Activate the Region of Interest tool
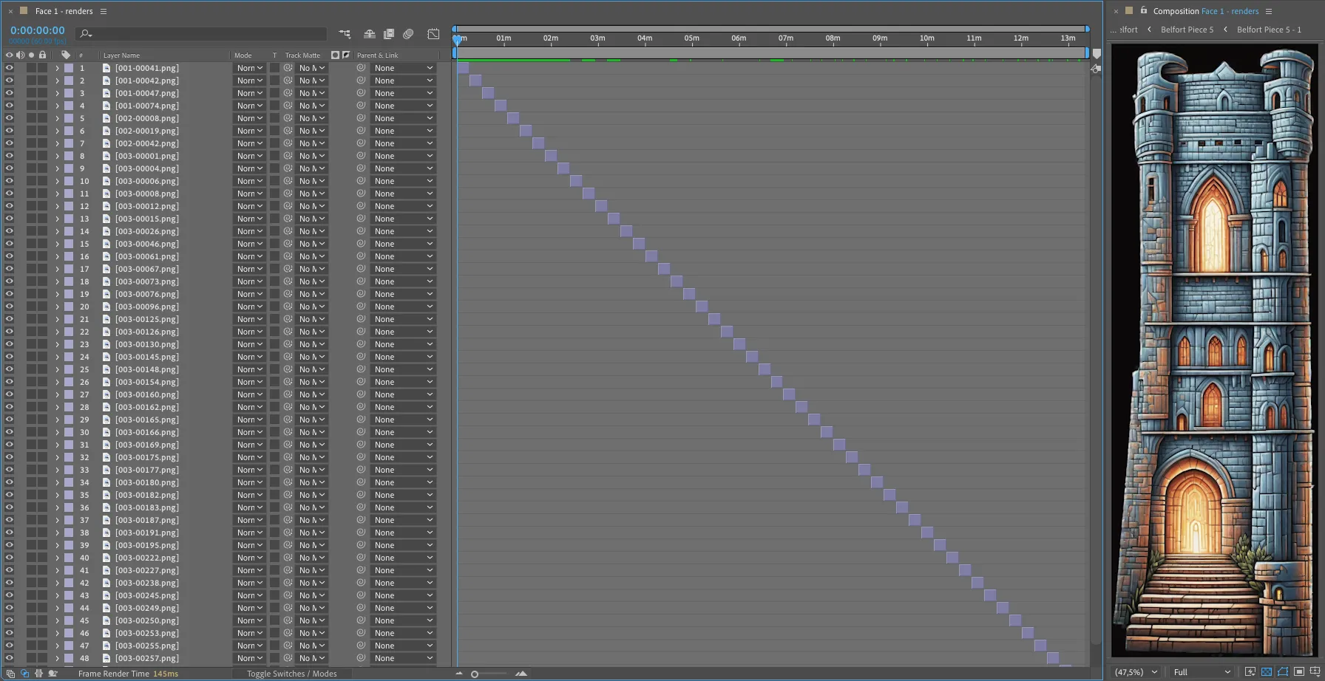Viewport: 1325px width, 681px height. 1300,671
